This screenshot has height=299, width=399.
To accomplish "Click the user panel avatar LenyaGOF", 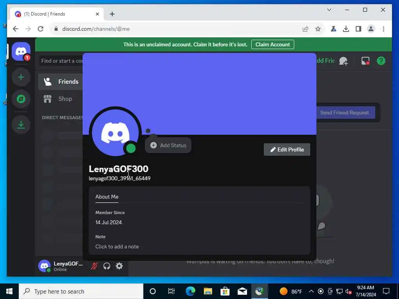I will point(44,266).
